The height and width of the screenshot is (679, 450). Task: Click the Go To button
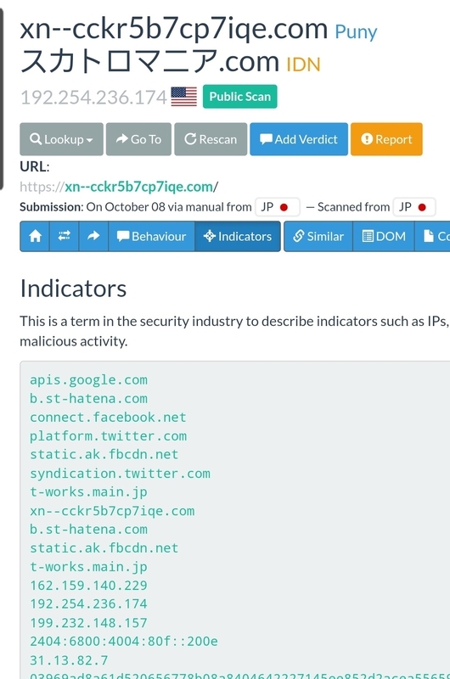click(x=138, y=139)
